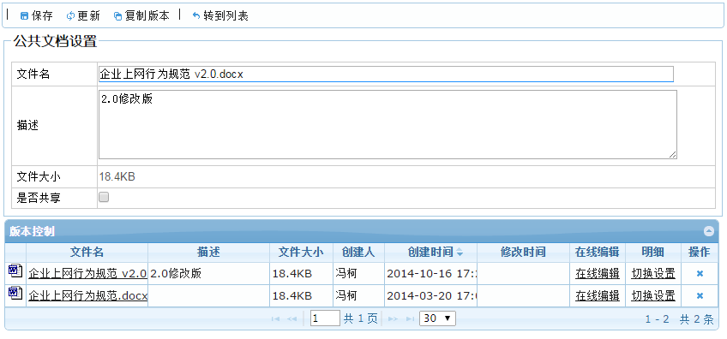Screen dimensions: 727x339
Task: Open 在线编辑 link for v2.0 document
Action: pyautogui.click(x=598, y=274)
